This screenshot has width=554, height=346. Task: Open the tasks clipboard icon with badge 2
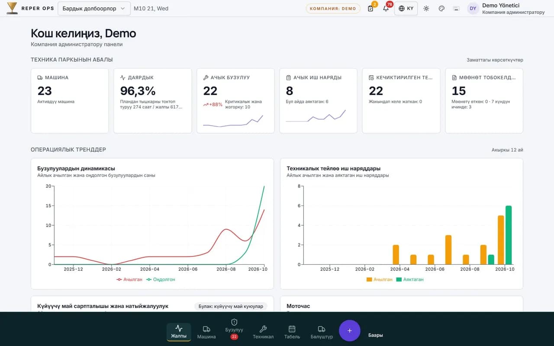tap(370, 8)
